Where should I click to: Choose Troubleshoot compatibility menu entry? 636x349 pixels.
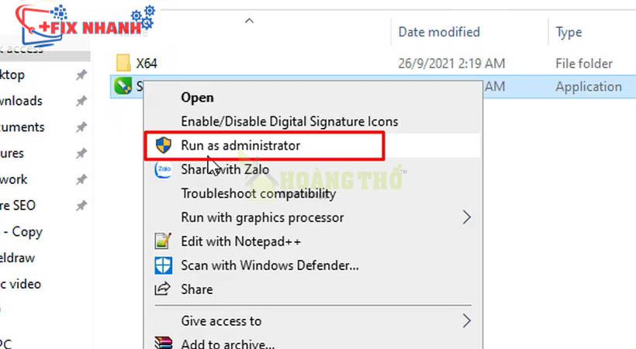click(258, 194)
